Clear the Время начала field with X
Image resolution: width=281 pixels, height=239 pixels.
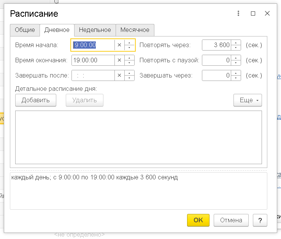tap(119, 45)
